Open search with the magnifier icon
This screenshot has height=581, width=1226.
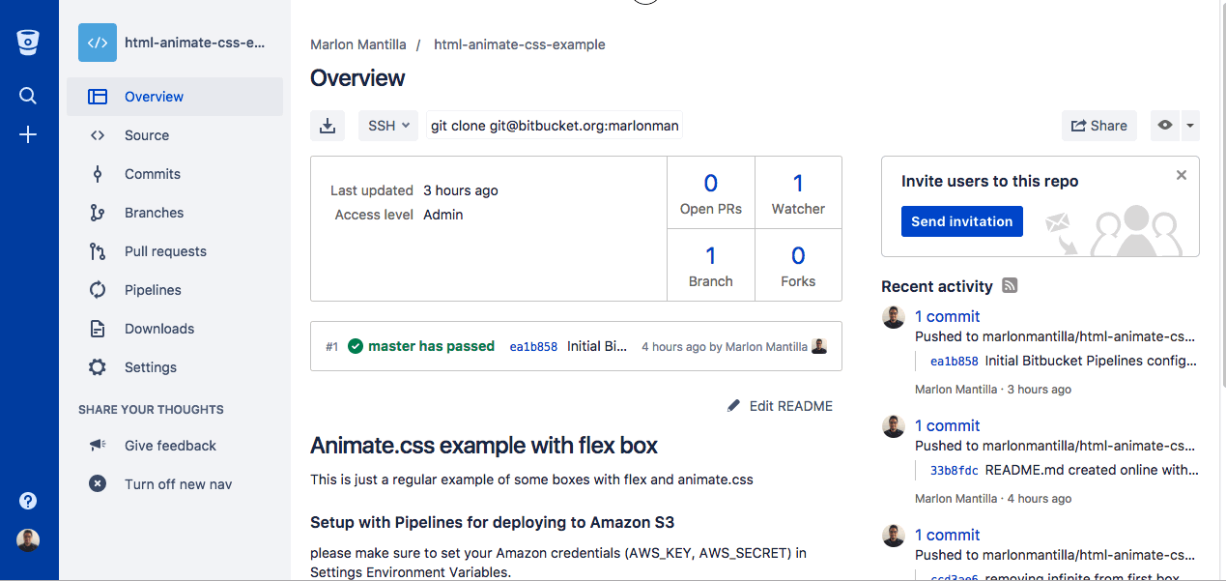(28, 96)
